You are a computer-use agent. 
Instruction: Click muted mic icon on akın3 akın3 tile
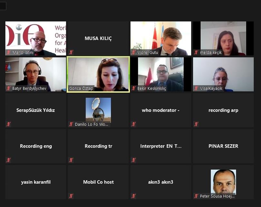[x=134, y=196]
